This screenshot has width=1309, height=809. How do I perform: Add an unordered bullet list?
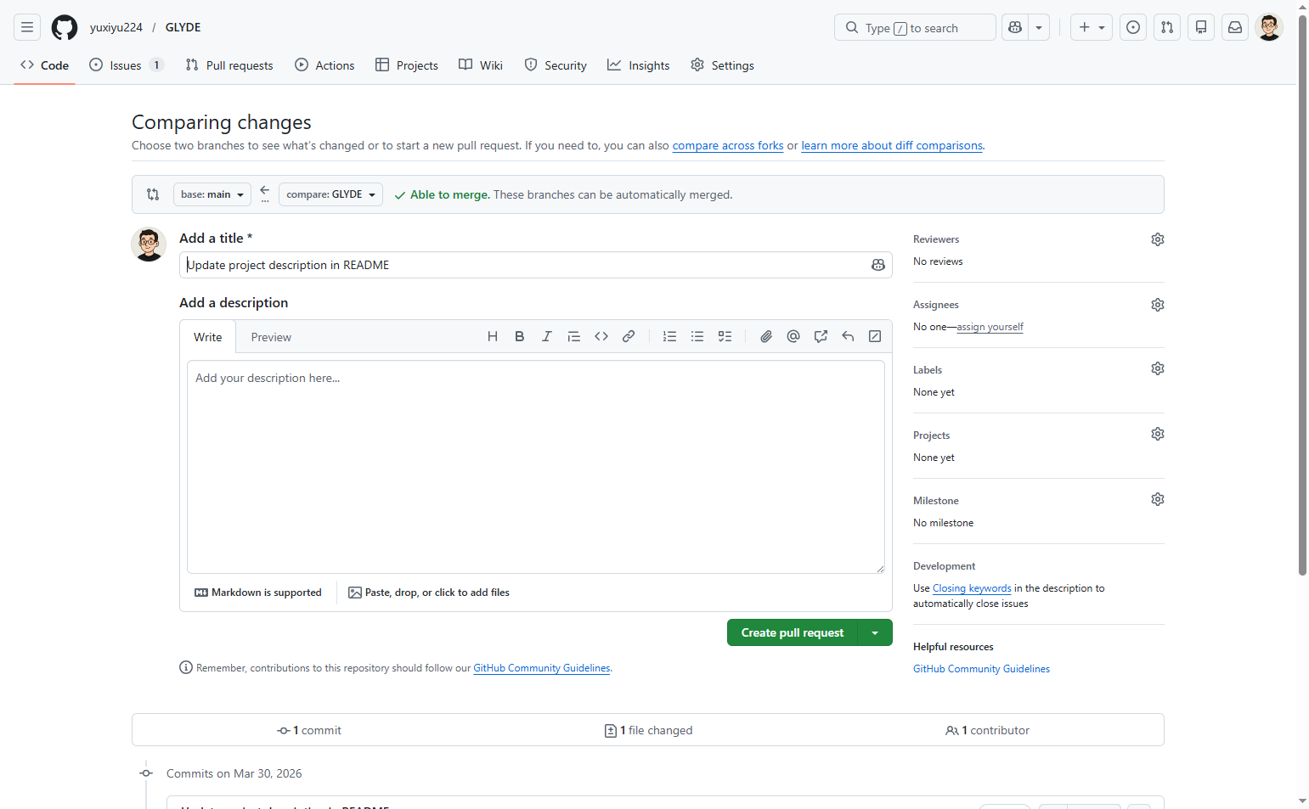click(x=697, y=336)
